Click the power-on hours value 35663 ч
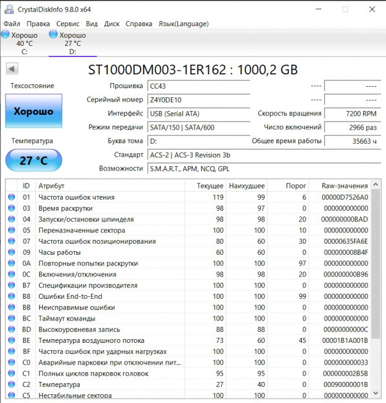The image size is (386, 403). 353,141
